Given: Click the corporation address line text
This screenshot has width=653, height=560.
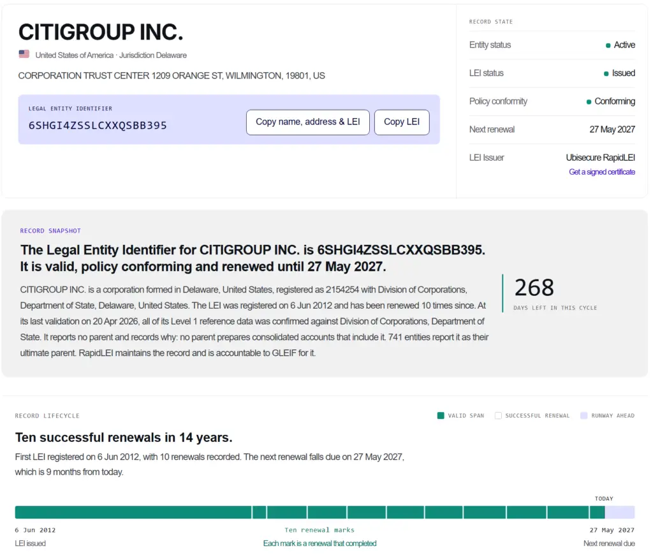Looking at the screenshot, I should [172, 76].
